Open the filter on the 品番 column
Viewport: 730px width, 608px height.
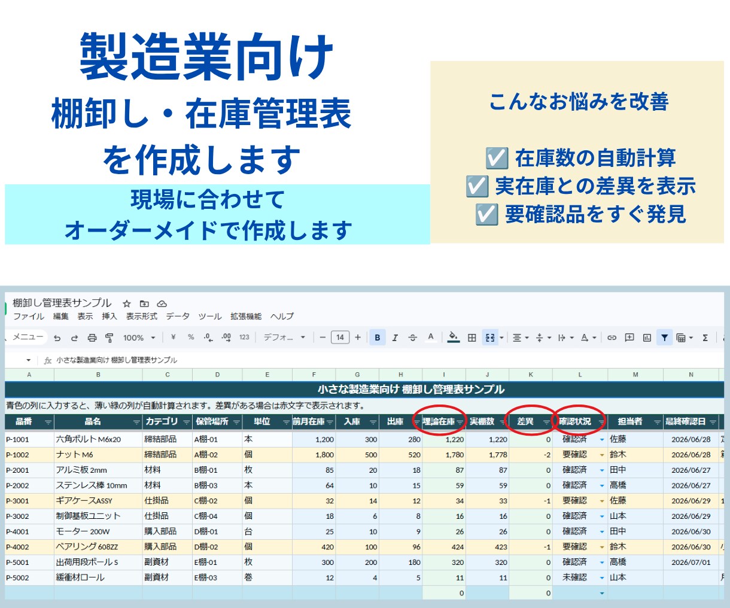[x=48, y=422]
